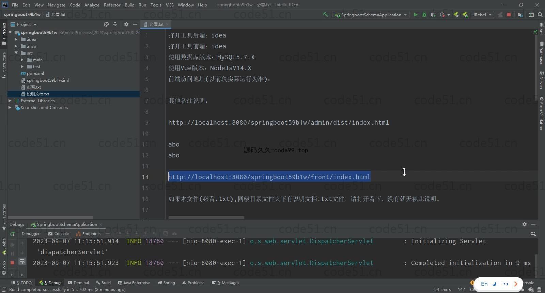Open Debug panel settings gear

(525, 224)
